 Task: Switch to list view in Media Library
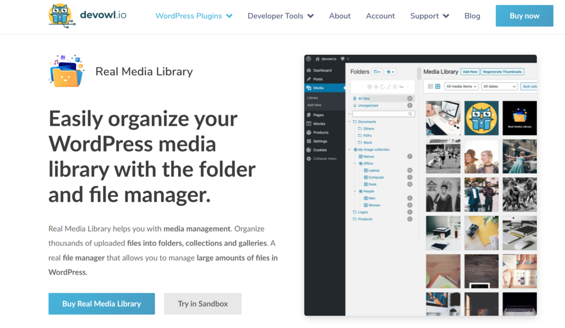(x=430, y=87)
